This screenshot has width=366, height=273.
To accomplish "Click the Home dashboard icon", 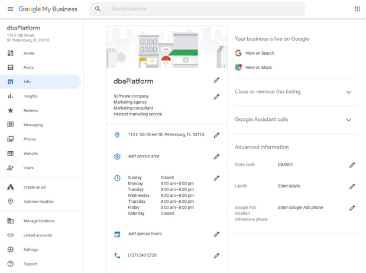I will tap(10, 53).
